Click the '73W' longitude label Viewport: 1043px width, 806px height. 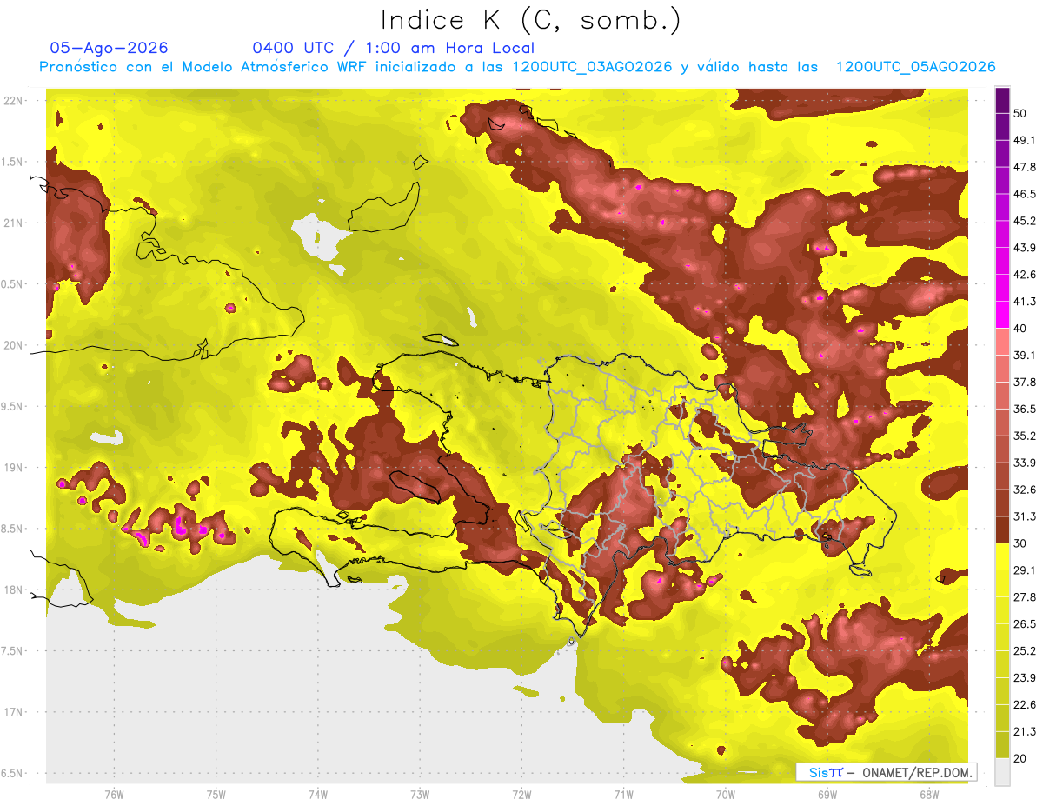pos(420,794)
